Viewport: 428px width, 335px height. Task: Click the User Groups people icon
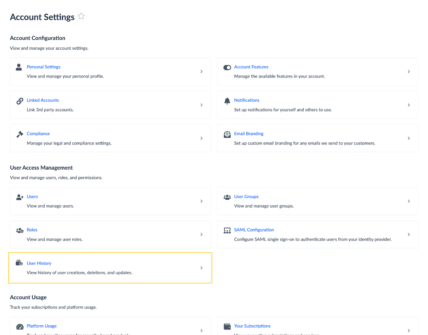point(227,197)
